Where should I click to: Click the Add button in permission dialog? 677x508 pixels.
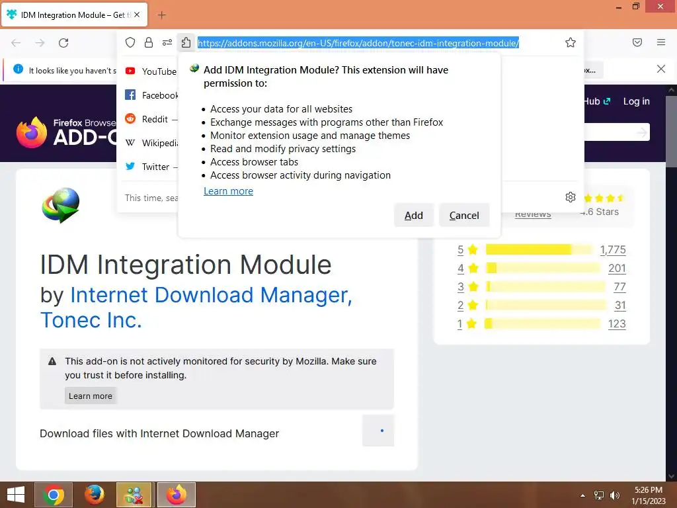(x=414, y=215)
